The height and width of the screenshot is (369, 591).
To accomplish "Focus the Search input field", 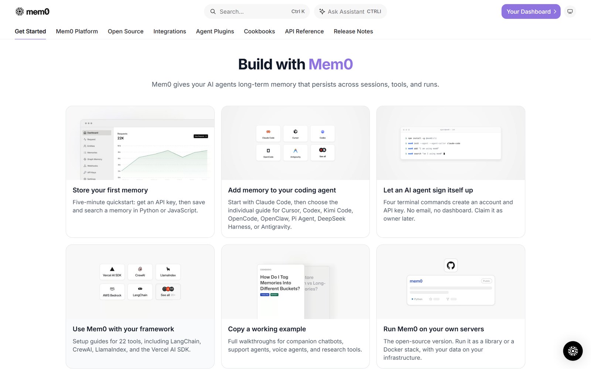I will [258, 11].
